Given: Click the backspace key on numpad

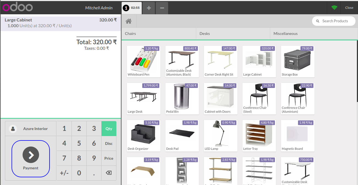Looking at the screenshot, I should click(x=109, y=173).
